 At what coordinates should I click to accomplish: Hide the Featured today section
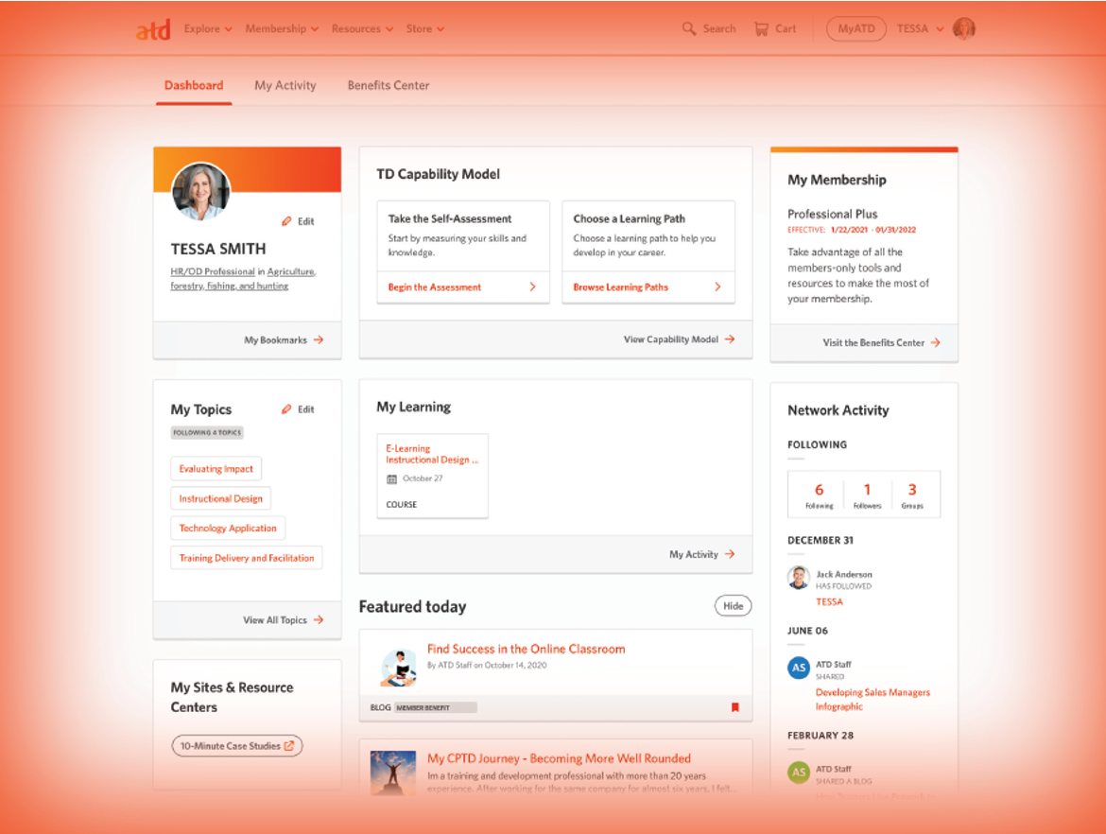click(734, 606)
